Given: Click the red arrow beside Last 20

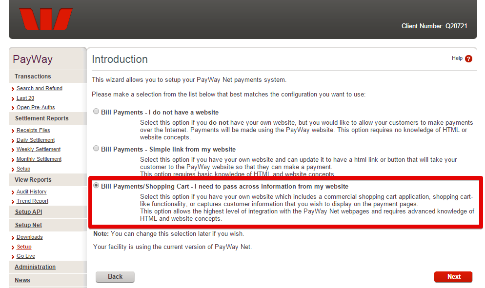Looking at the screenshot, I should (13, 98).
